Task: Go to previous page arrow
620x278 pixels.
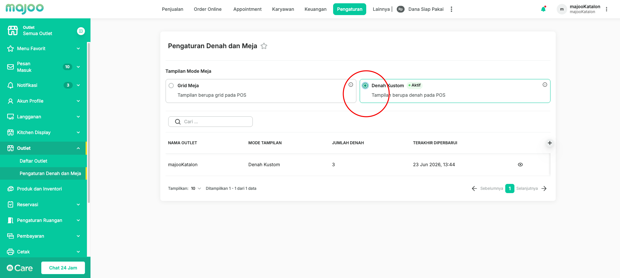Action: 474,189
